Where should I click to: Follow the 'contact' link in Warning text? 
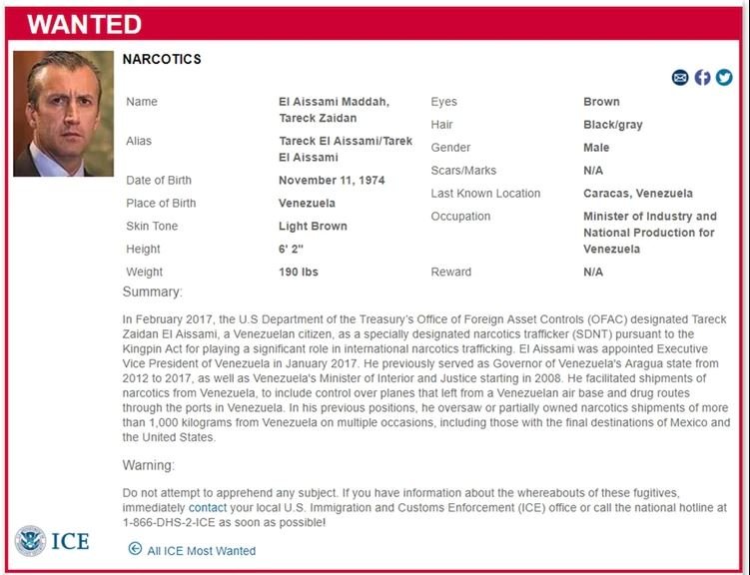pos(208,508)
